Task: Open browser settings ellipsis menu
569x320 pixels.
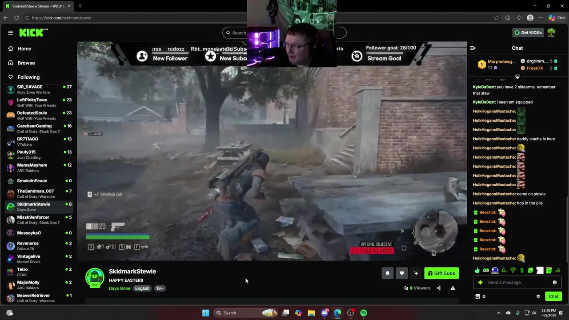Action: (541, 18)
